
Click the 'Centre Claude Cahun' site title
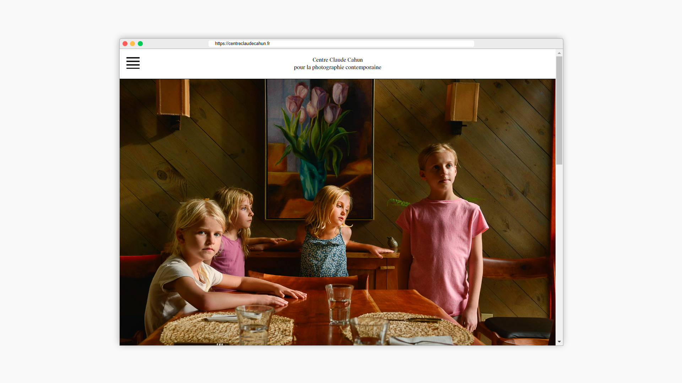click(x=337, y=60)
